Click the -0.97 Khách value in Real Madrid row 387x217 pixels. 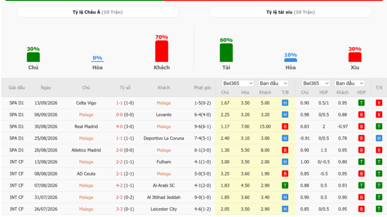click(x=342, y=127)
